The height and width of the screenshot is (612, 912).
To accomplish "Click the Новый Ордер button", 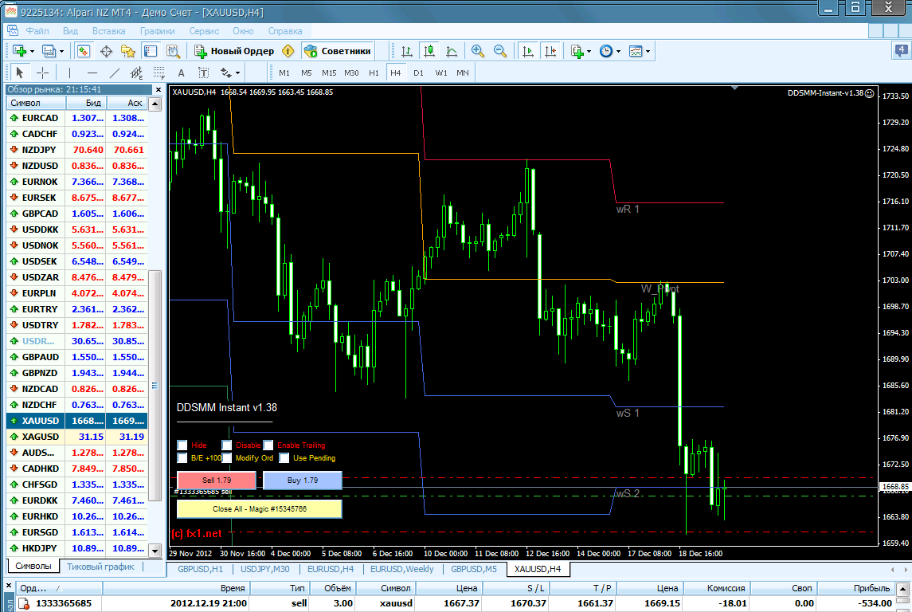I will pyautogui.click(x=234, y=51).
